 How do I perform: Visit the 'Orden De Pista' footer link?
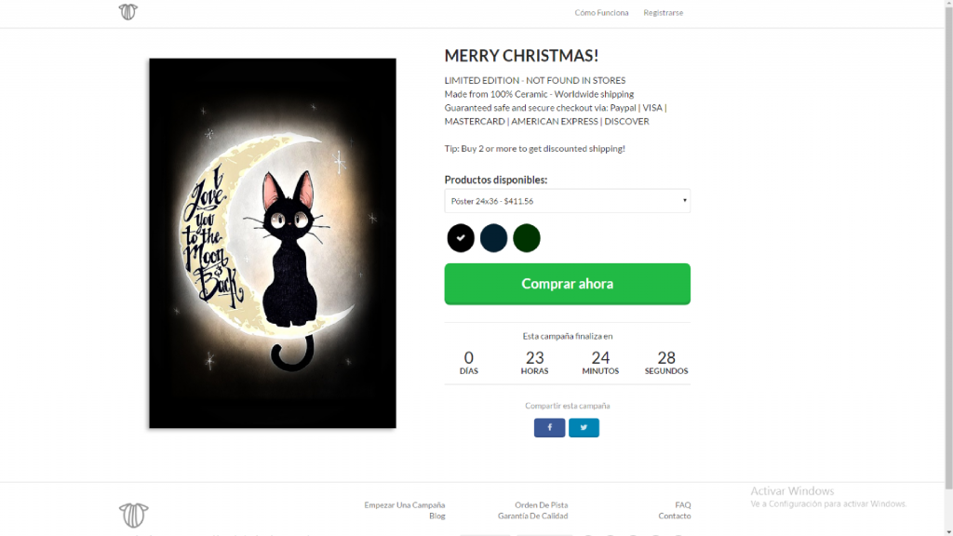[x=541, y=505]
